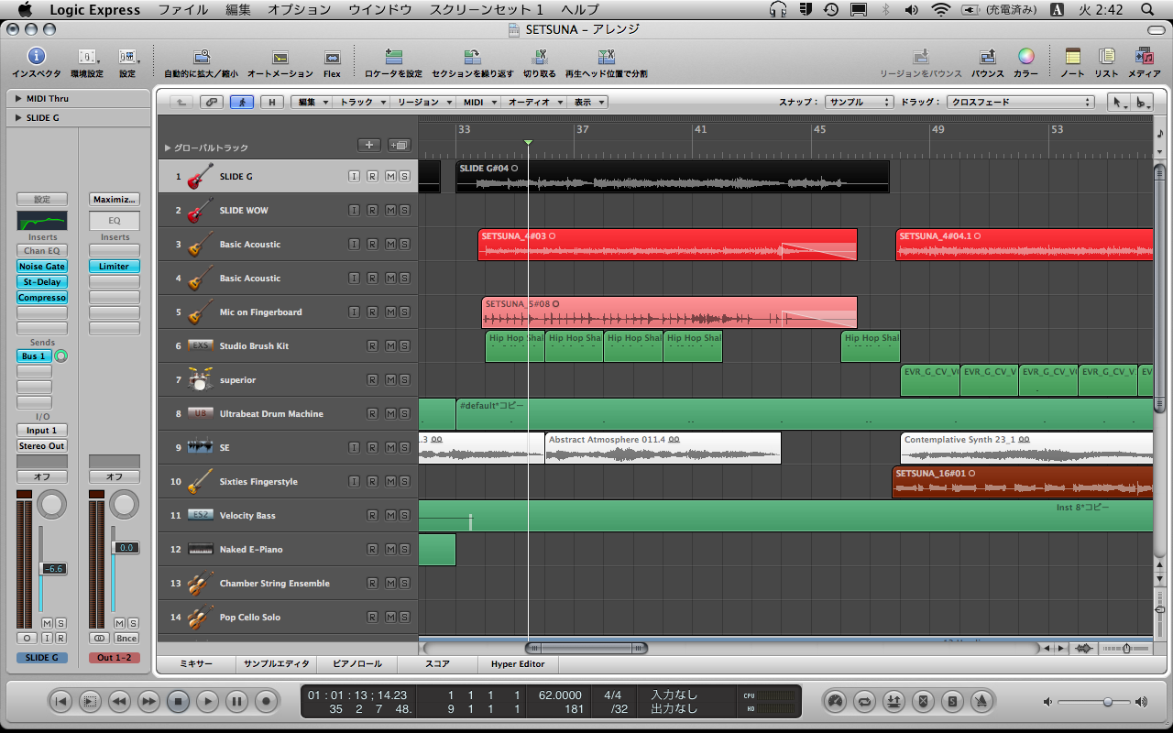Toggle the Flex view icon
Screen dimensions: 1173x733
tap(332, 57)
